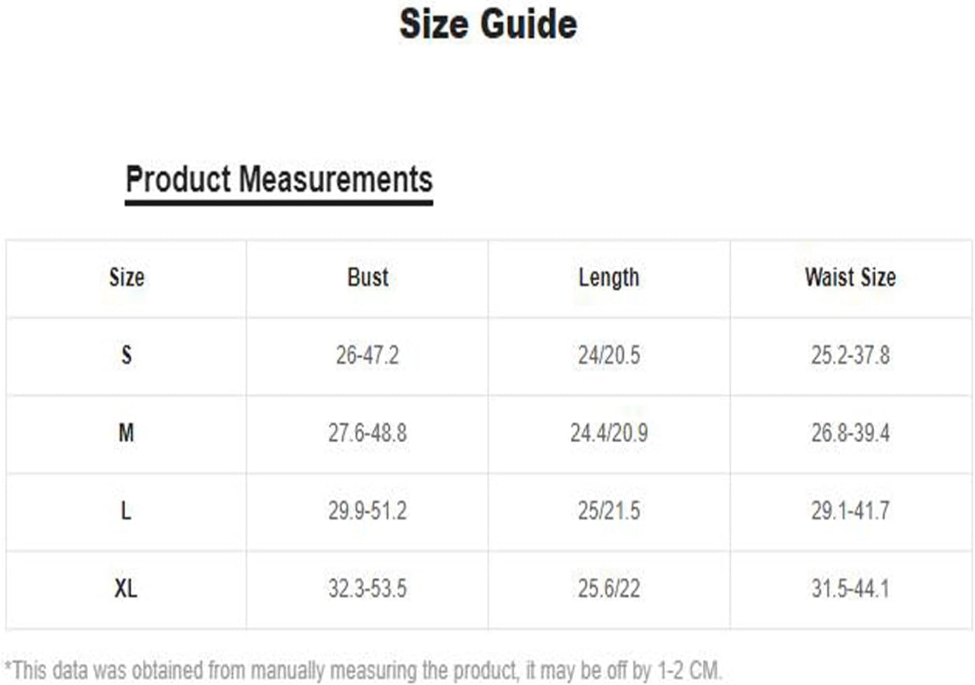Click waist value 31.5-44.1

(x=850, y=588)
